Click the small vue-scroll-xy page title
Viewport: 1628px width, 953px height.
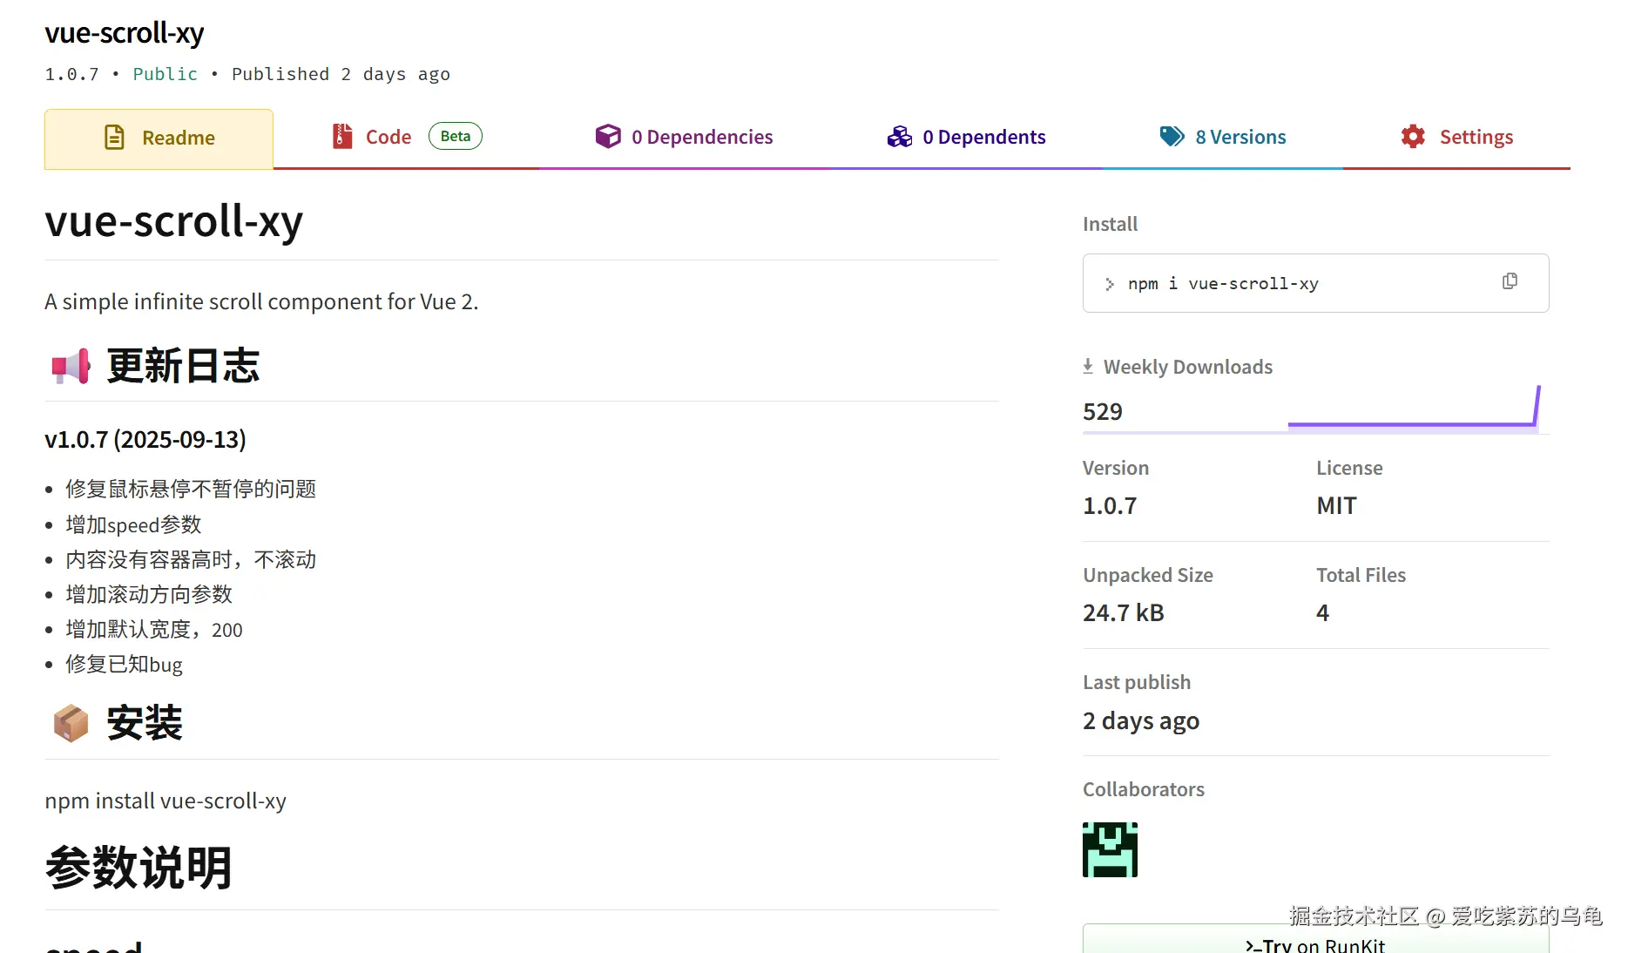point(125,33)
